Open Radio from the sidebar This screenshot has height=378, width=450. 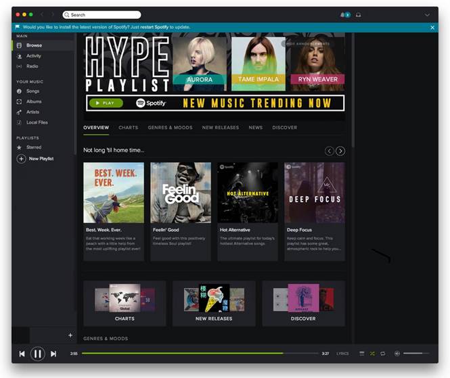coord(32,66)
